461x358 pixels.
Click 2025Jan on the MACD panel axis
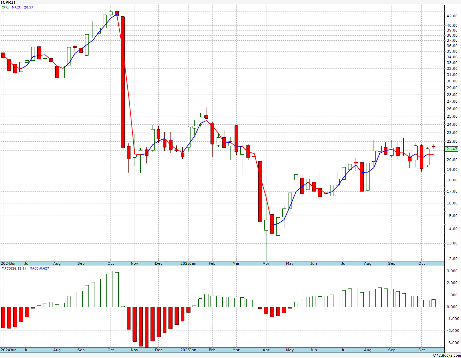pos(188,350)
